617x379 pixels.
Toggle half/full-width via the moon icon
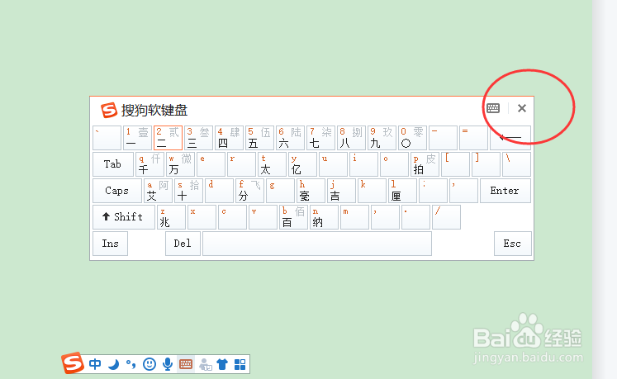tap(113, 364)
